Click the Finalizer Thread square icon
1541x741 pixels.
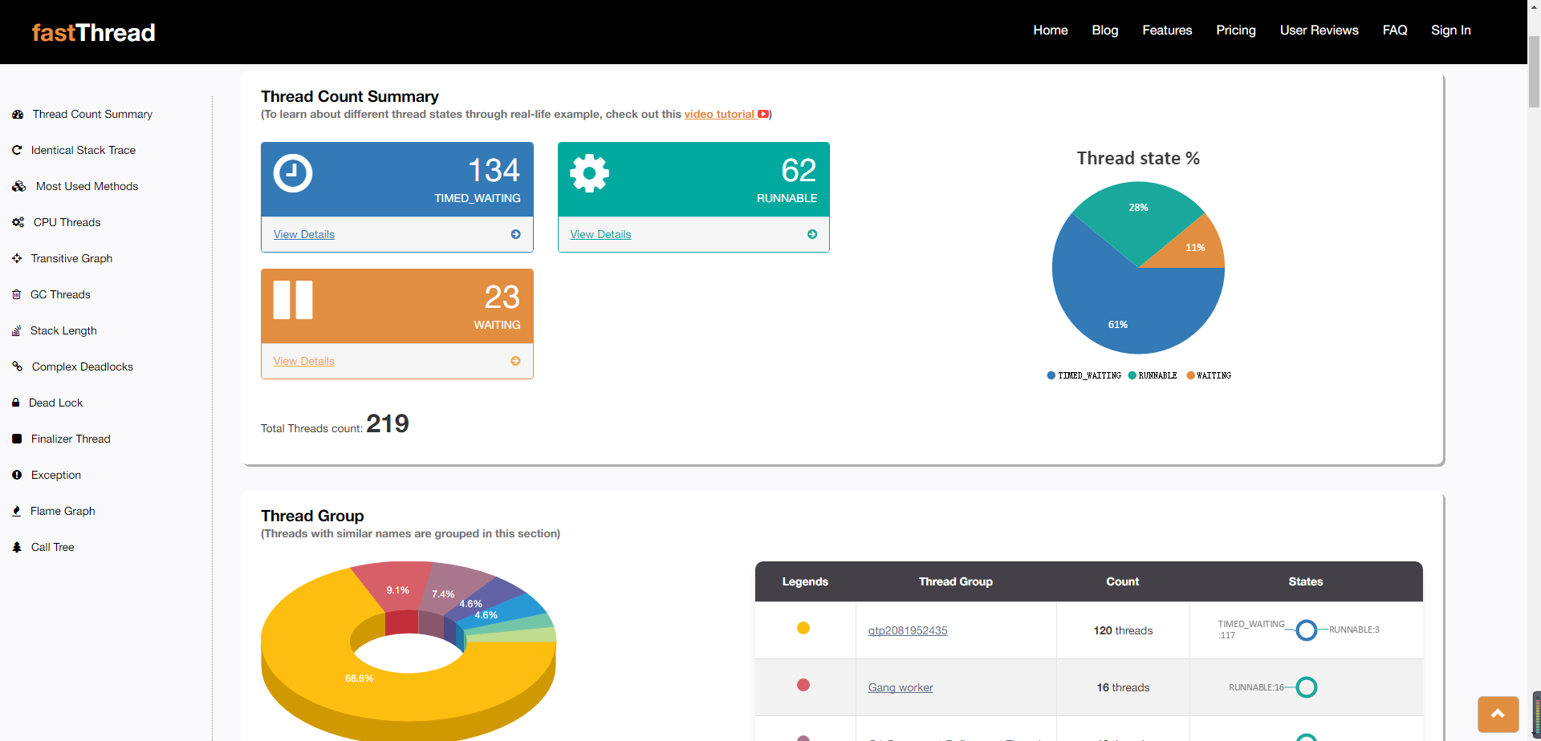point(17,439)
